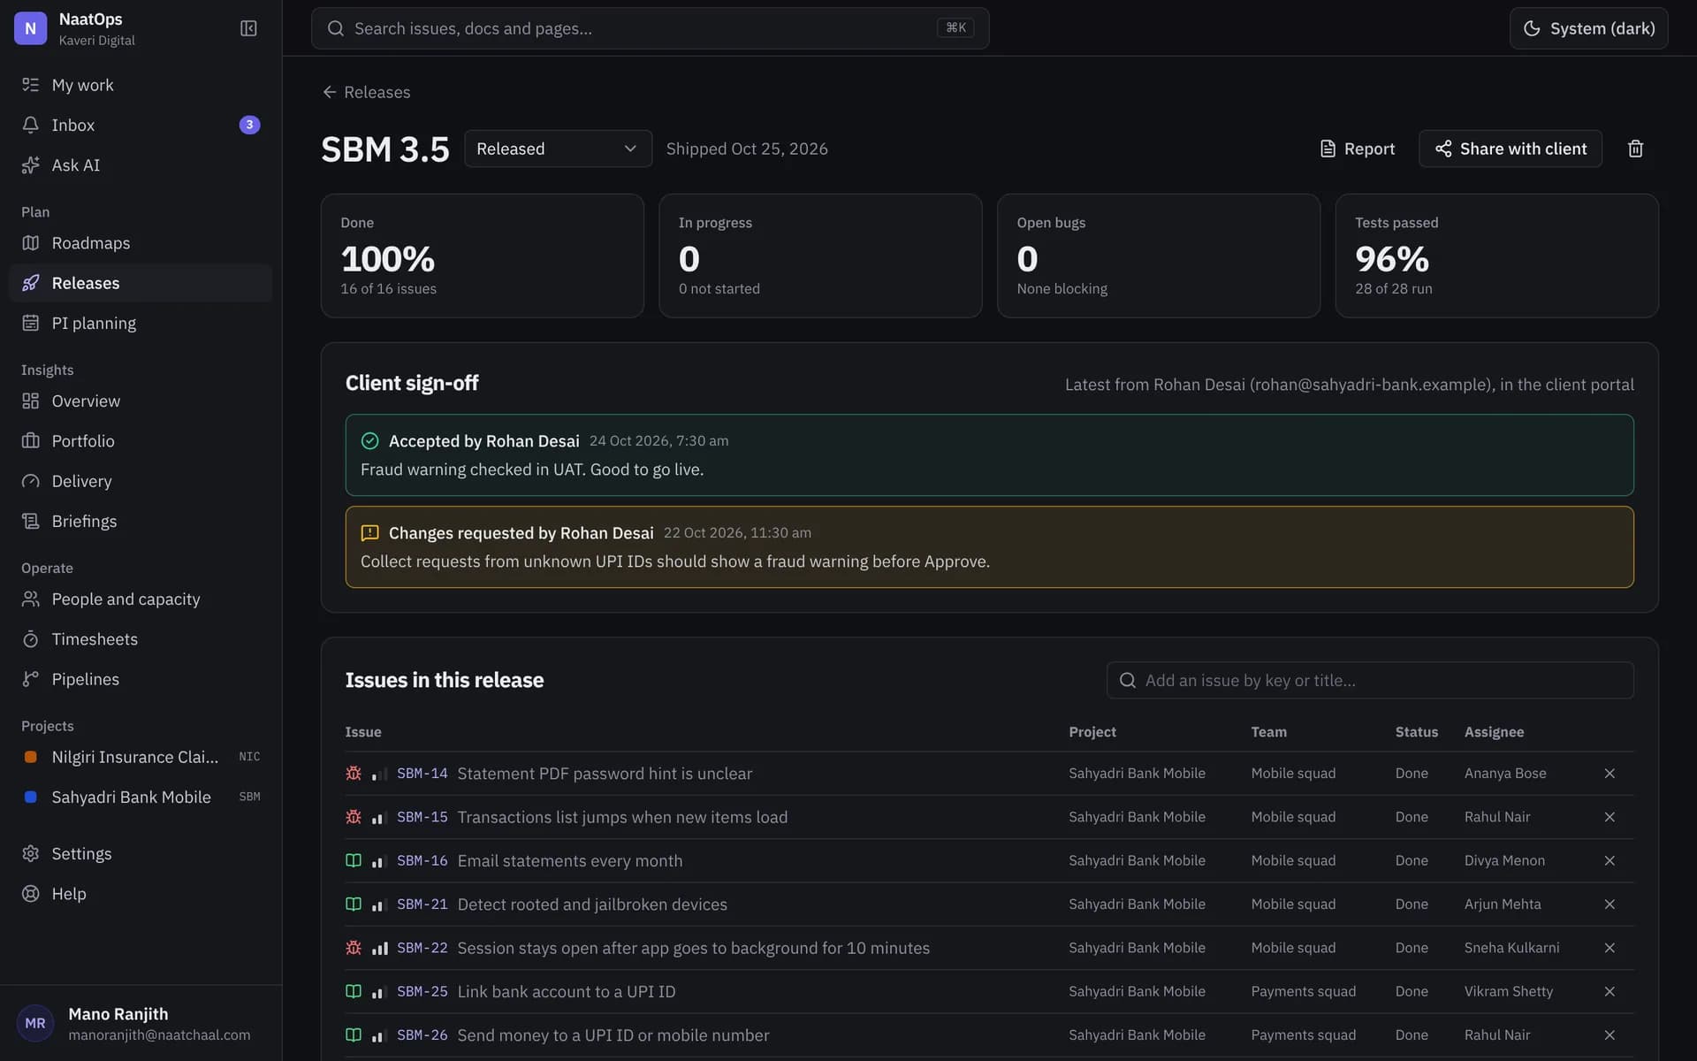Remove SBM-26 from the release
The height and width of the screenshot is (1061, 1697).
tap(1609, 1034)
